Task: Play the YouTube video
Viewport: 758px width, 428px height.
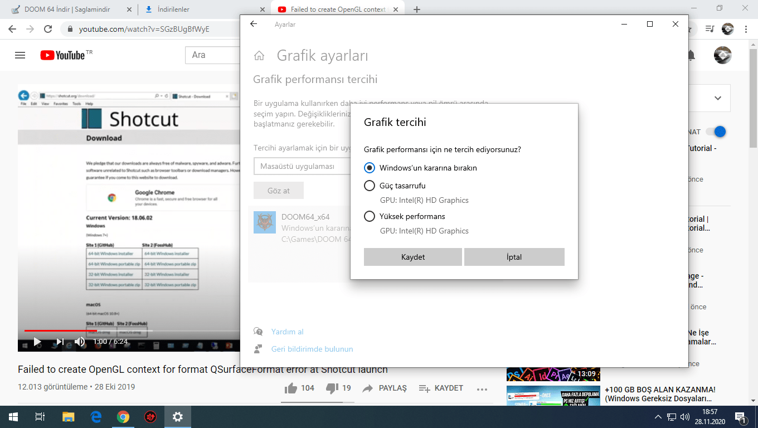Action: point(37,342)
